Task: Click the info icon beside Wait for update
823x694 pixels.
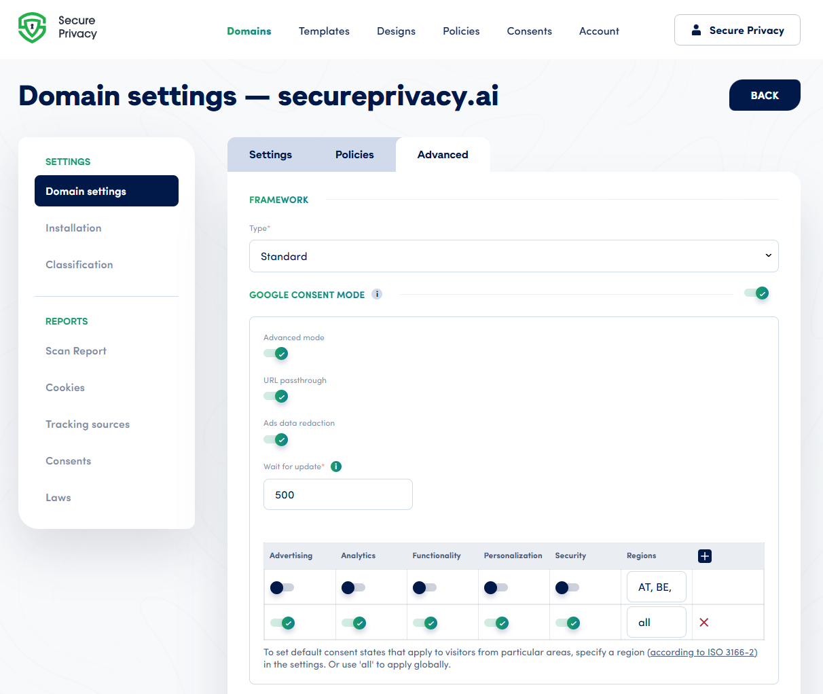Action: (335, 467)
